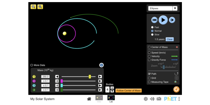Decrease number of bodies with down arrow
The image size is (210, 105).
pyautogui.click(x=112, y=91)
